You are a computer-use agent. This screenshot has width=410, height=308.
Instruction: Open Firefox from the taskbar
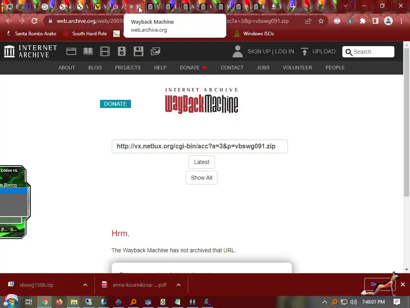59,302
